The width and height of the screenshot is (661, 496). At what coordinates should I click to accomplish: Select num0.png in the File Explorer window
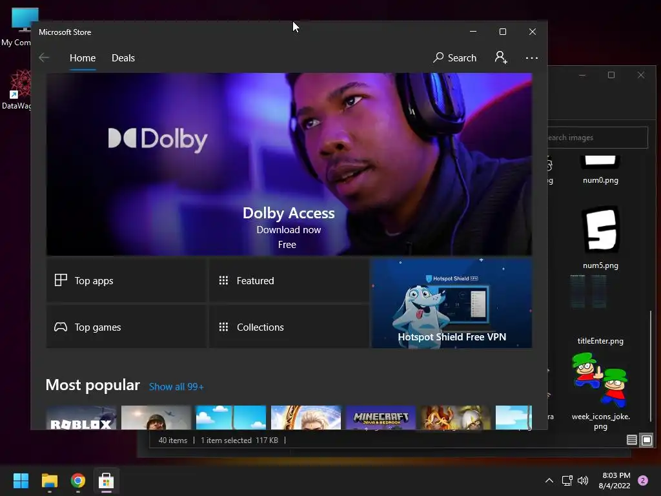tap(600, 170)
